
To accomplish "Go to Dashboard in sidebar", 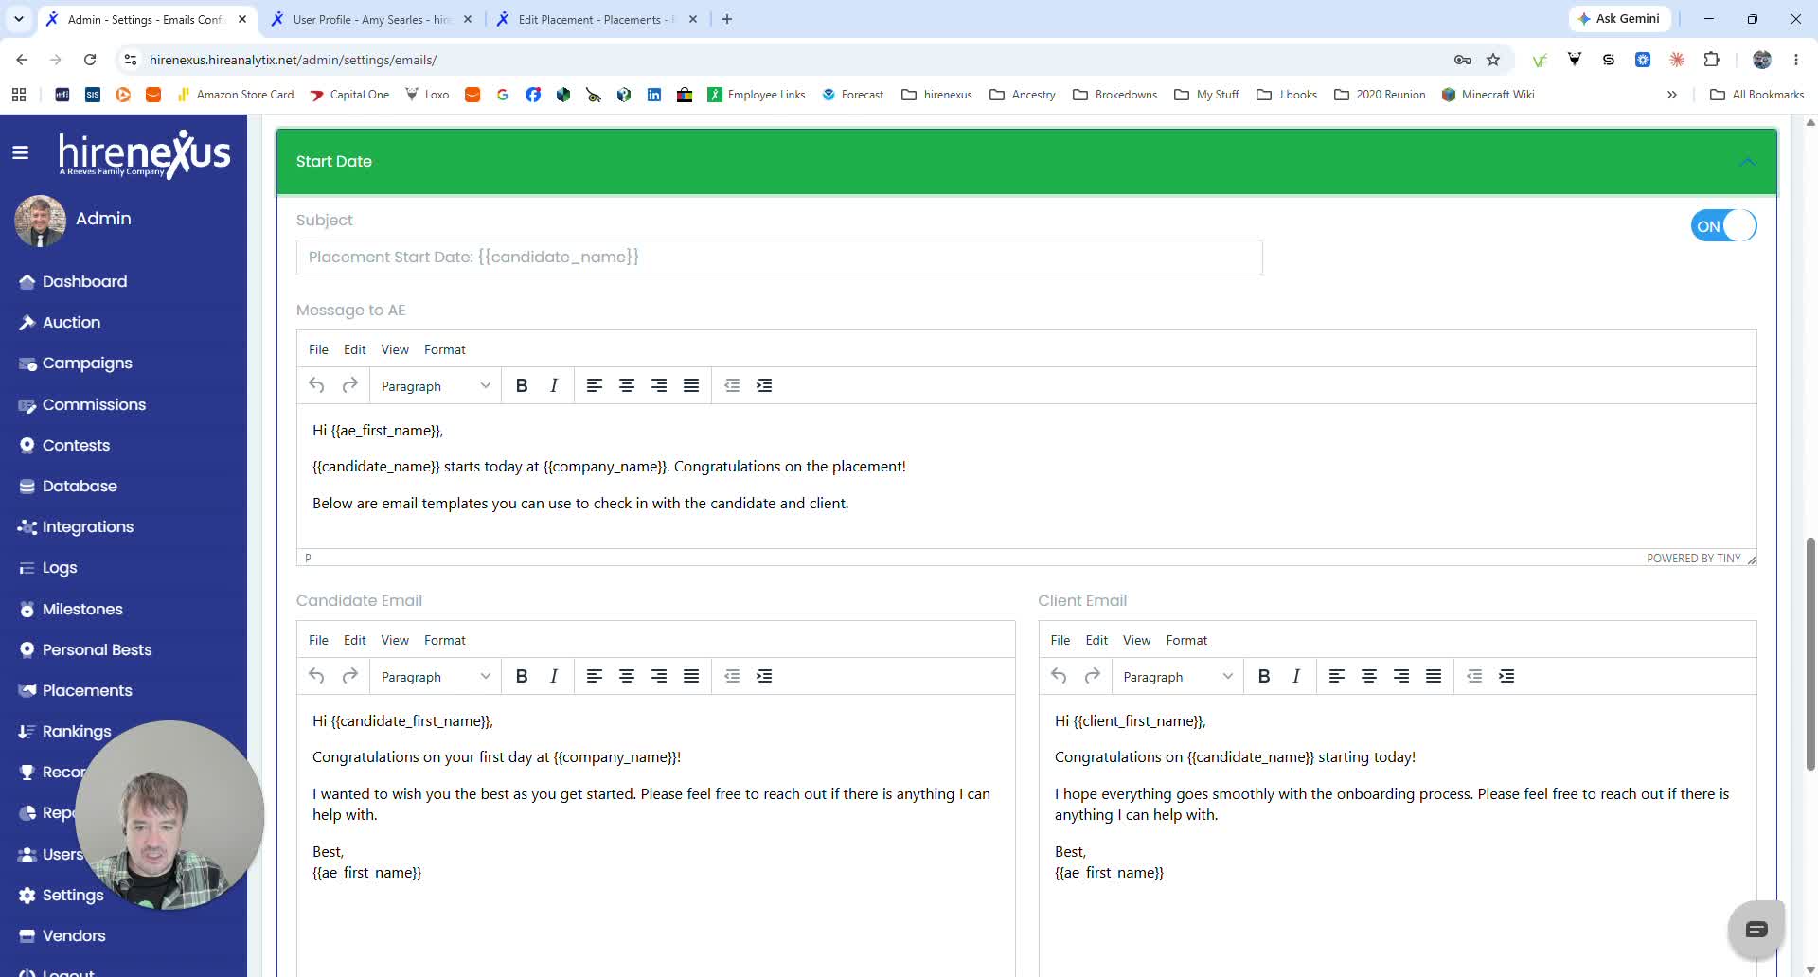I will (x=84, y=281).
